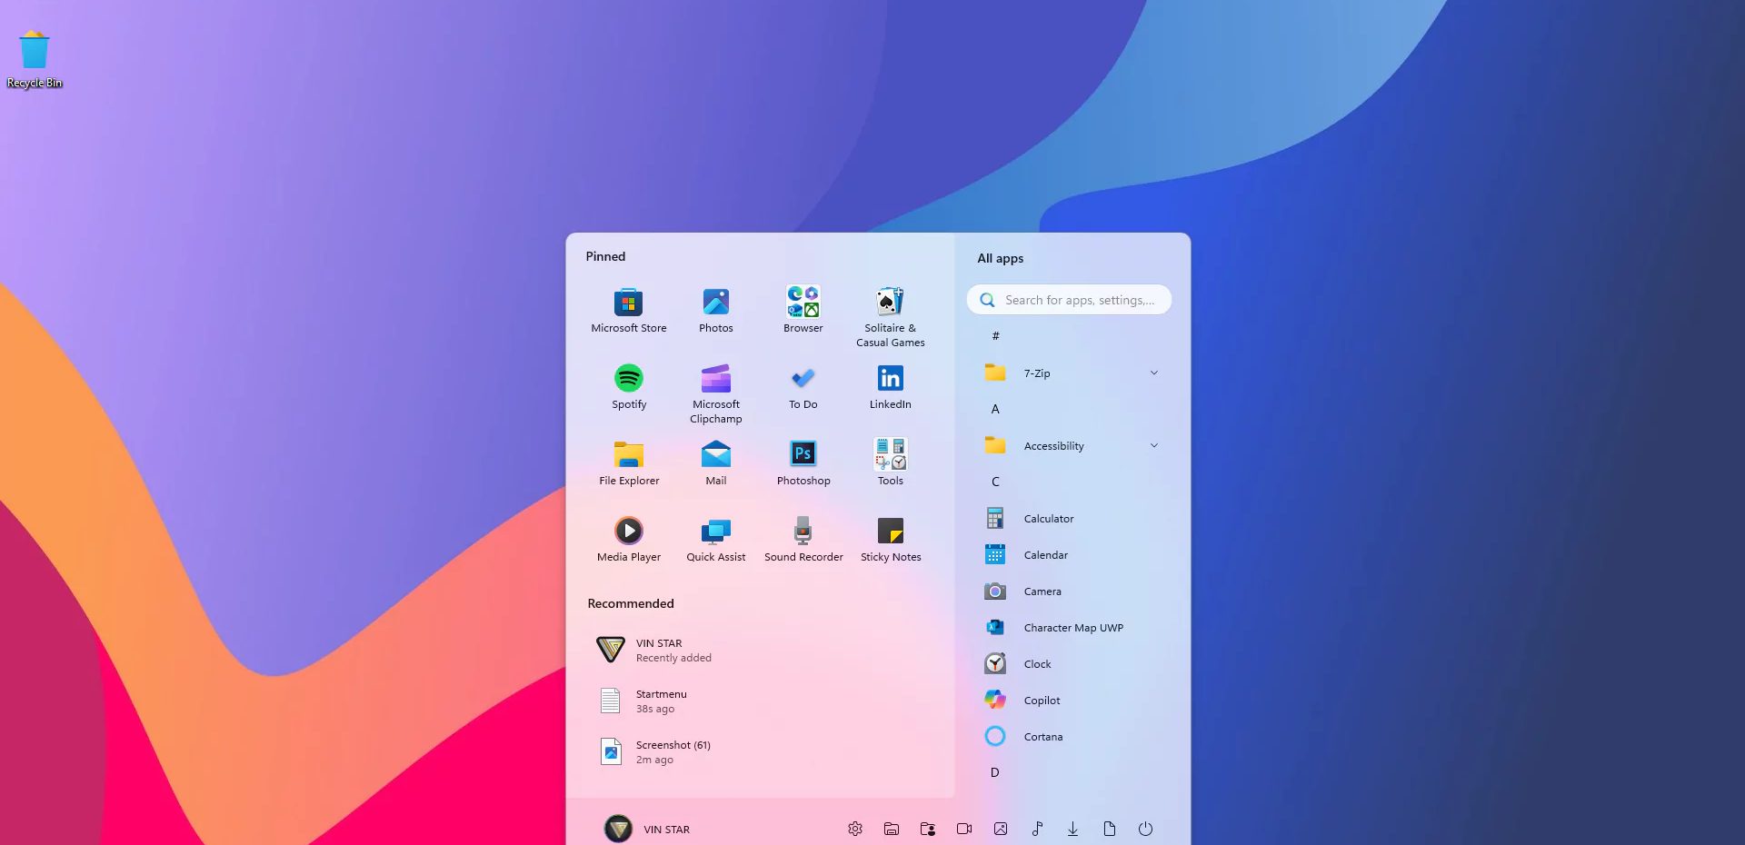Open the LinkedIn pinned app
The width and height of the screenshot is (1745, 845).
pyautogui.click(x=890, y=387)
